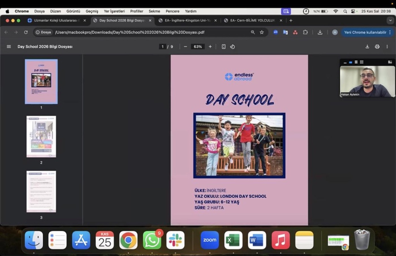Zoom out with the minus button
The width and height of the screenshot is (396, 256).
coord(185,47)
